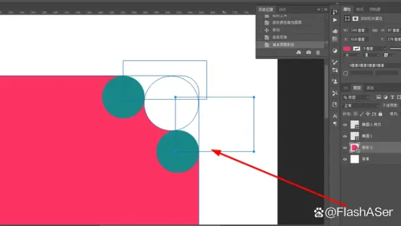Open the Actions play icon in collapsed dock
Image resolution: width=401 pixels, height=226 pixels.
[x=335, y=20]
